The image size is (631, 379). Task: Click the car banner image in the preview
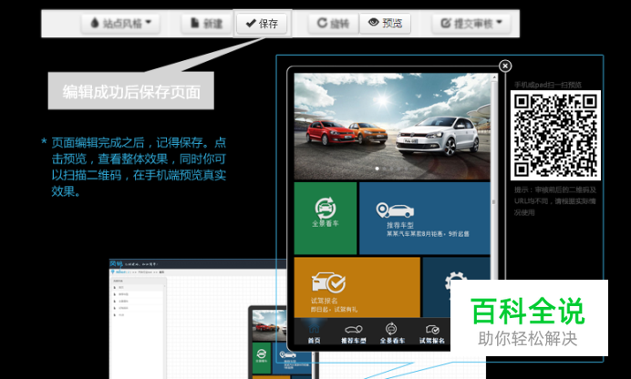(x=392, y=126)
